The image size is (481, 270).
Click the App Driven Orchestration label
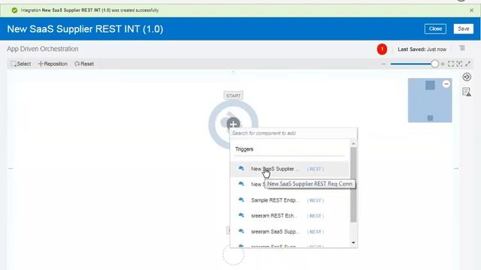[x=43, y=49]
